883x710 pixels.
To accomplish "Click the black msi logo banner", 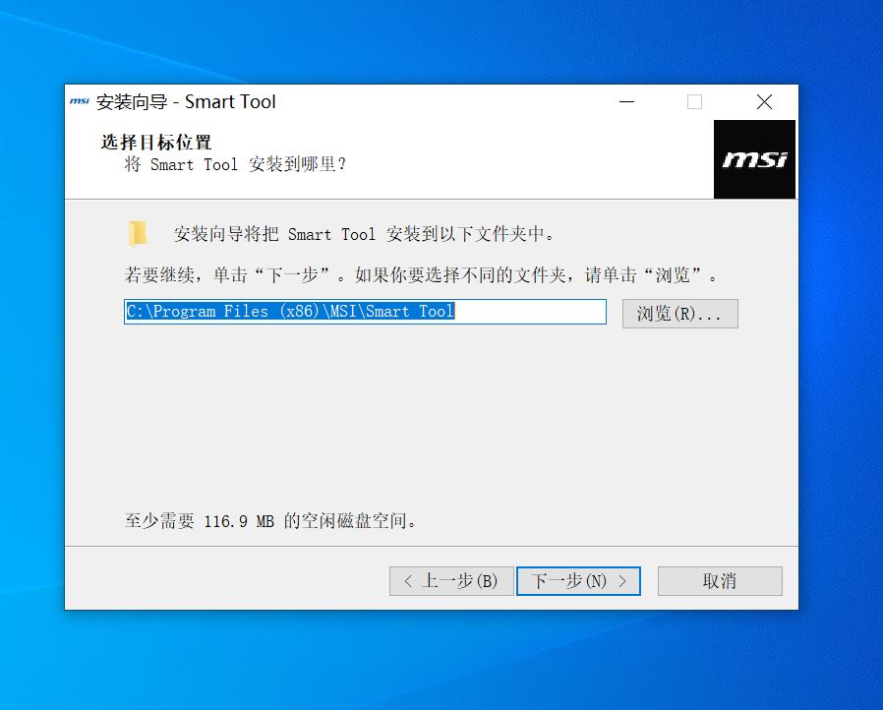I will [754, 159].
